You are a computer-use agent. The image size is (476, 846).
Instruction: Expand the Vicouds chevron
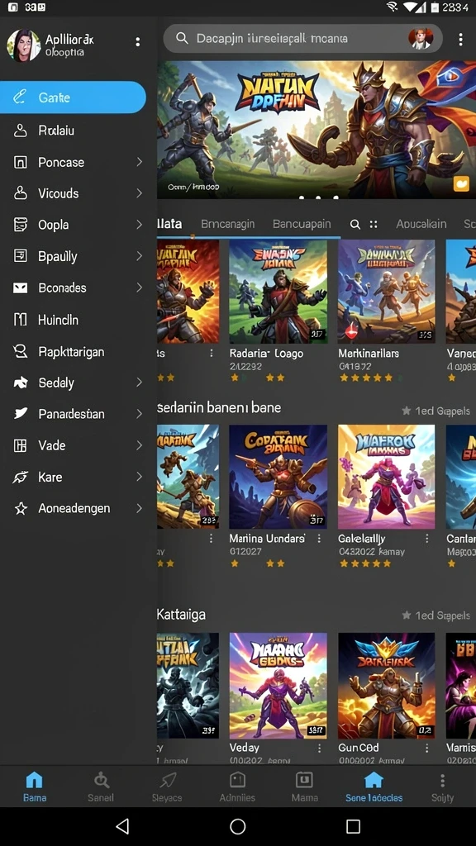click(x=139, y=193)
